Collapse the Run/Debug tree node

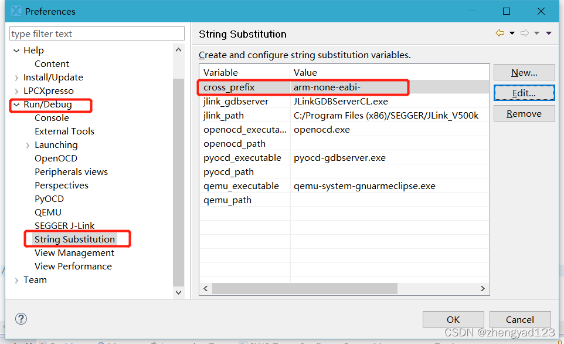pyautogui.click(x=16, y=104)
